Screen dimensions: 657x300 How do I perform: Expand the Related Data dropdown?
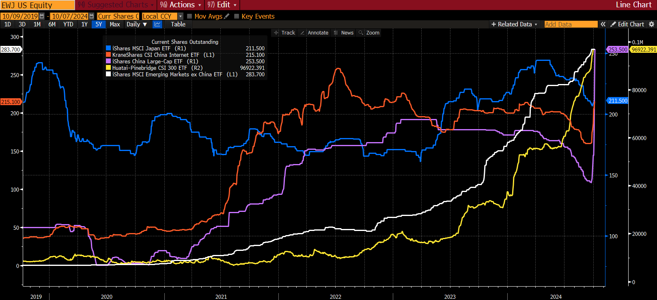point(514,24)
